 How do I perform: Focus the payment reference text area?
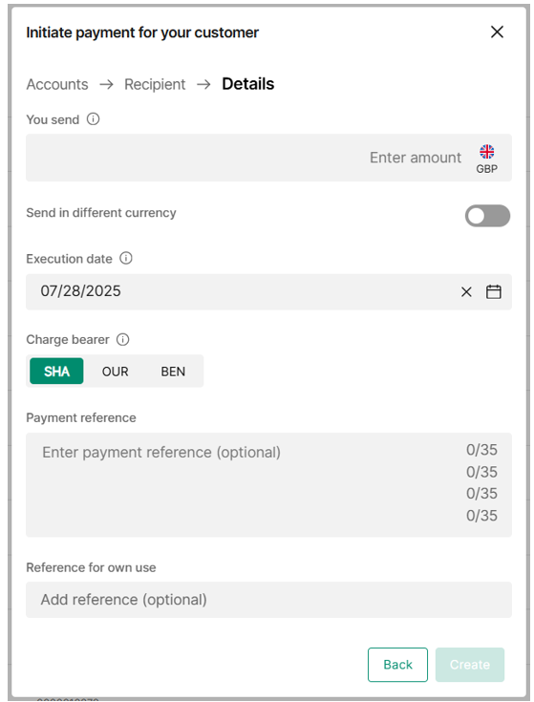(268, 484)
